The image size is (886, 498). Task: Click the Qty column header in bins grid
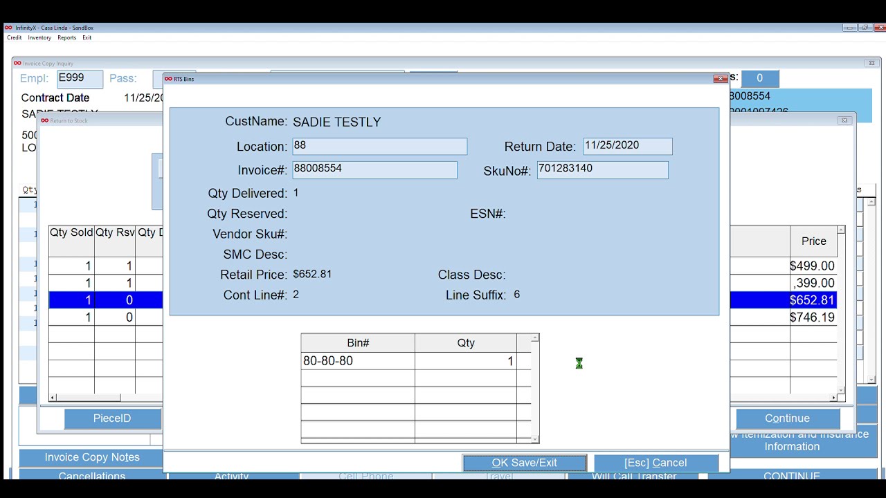click(466, 343)
